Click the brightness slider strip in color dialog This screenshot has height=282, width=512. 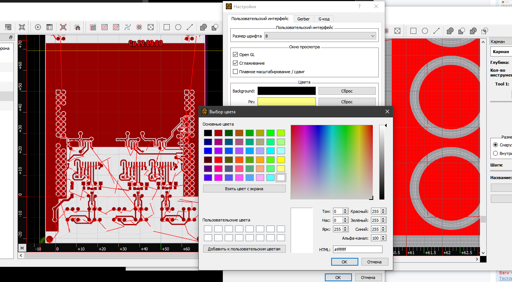tap(382, 162)
